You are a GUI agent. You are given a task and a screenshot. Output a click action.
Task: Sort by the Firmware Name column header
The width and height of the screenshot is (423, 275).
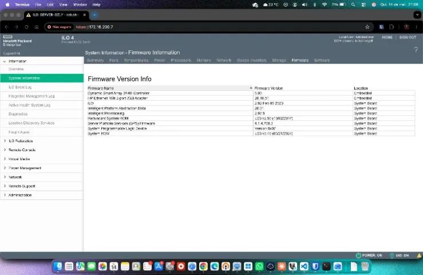pyautogui.click(x=170, y=88)
